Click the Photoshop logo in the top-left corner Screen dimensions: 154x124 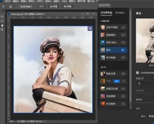(x=1, y=1)
